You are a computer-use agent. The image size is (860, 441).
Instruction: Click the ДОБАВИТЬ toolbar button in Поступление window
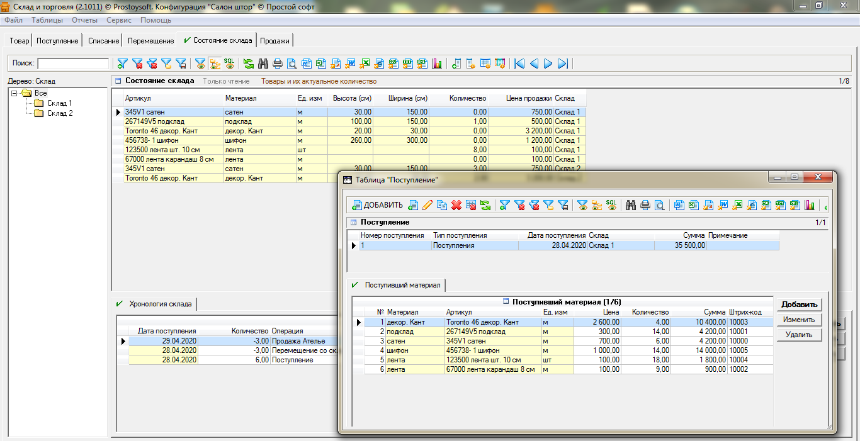377,204
